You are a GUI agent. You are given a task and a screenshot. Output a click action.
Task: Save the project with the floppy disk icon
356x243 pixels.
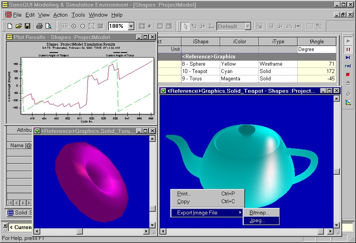27,26
